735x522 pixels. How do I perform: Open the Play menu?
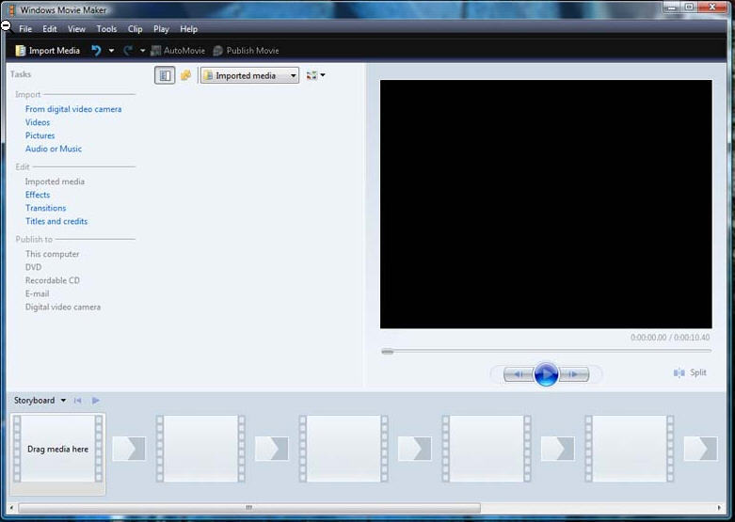click(161, 29)
